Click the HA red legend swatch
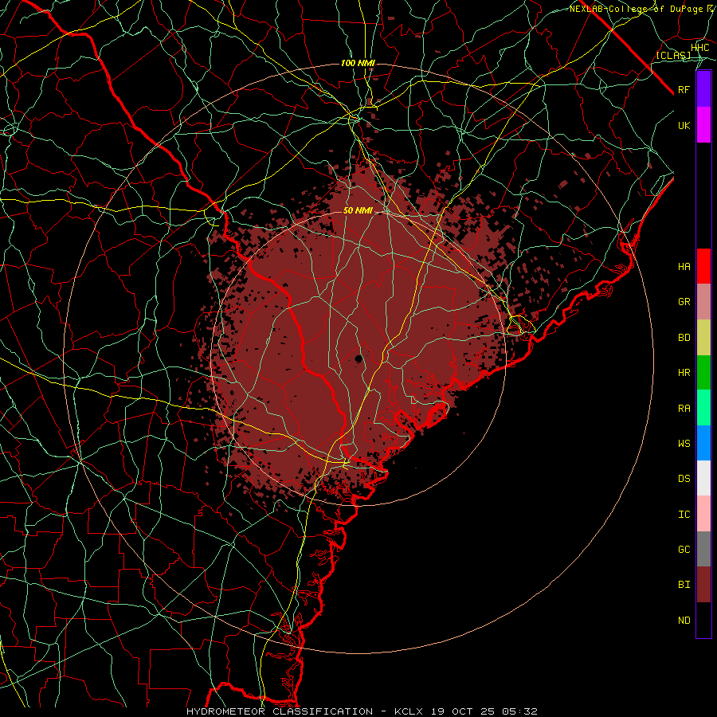This screenshot has height=717, width=717. [703, 266]
